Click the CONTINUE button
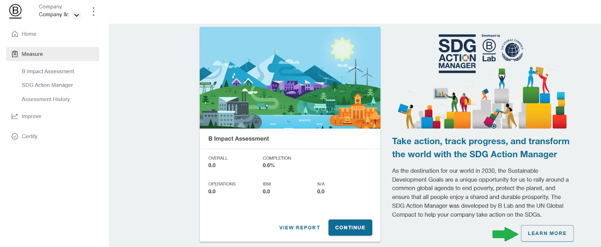Image resolution: width=601 pixels, height=247 pixels. 350,227
